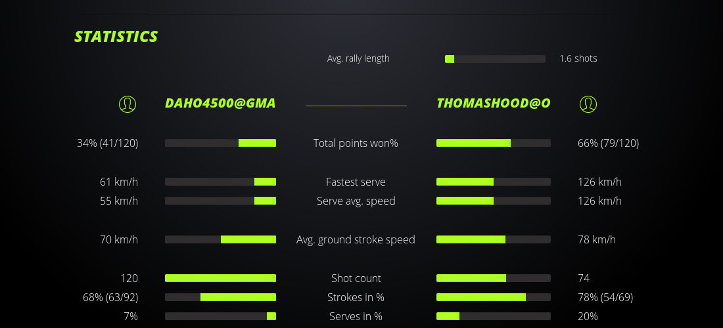Image resolution: width=723 pixels, height=328 pixels.
Task: Click the right Total points won bar
Action: pos(494,143)
